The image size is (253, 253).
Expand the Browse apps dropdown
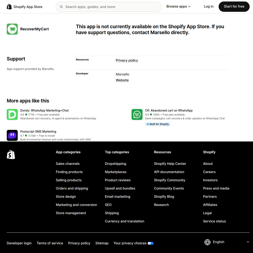click(x=178, y=6)
